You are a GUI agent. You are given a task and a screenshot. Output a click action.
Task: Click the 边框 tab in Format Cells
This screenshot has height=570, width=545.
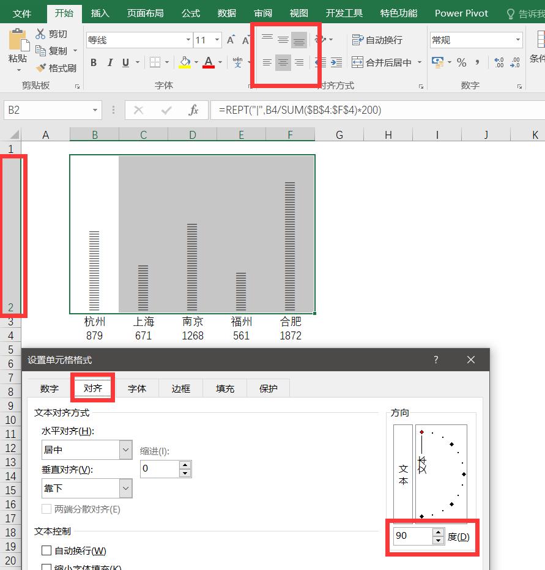[x=180, y=388]
